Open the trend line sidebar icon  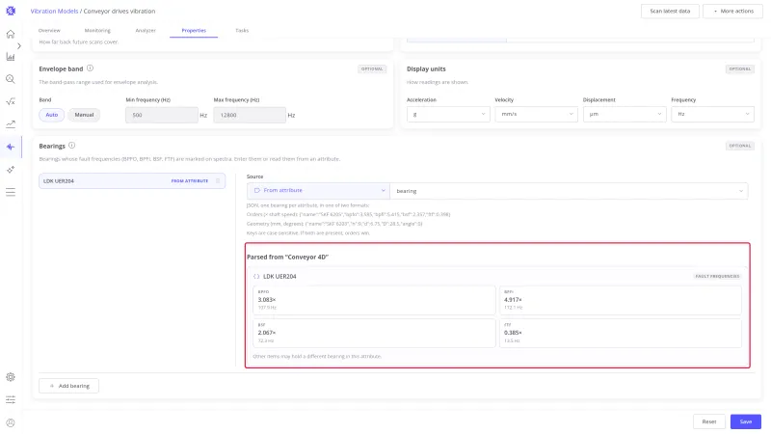(11, 124)
